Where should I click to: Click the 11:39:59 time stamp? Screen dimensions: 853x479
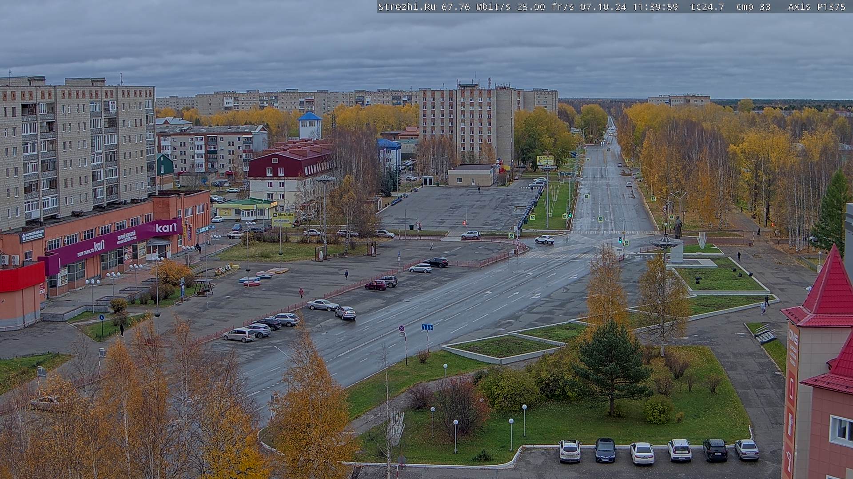655,7
